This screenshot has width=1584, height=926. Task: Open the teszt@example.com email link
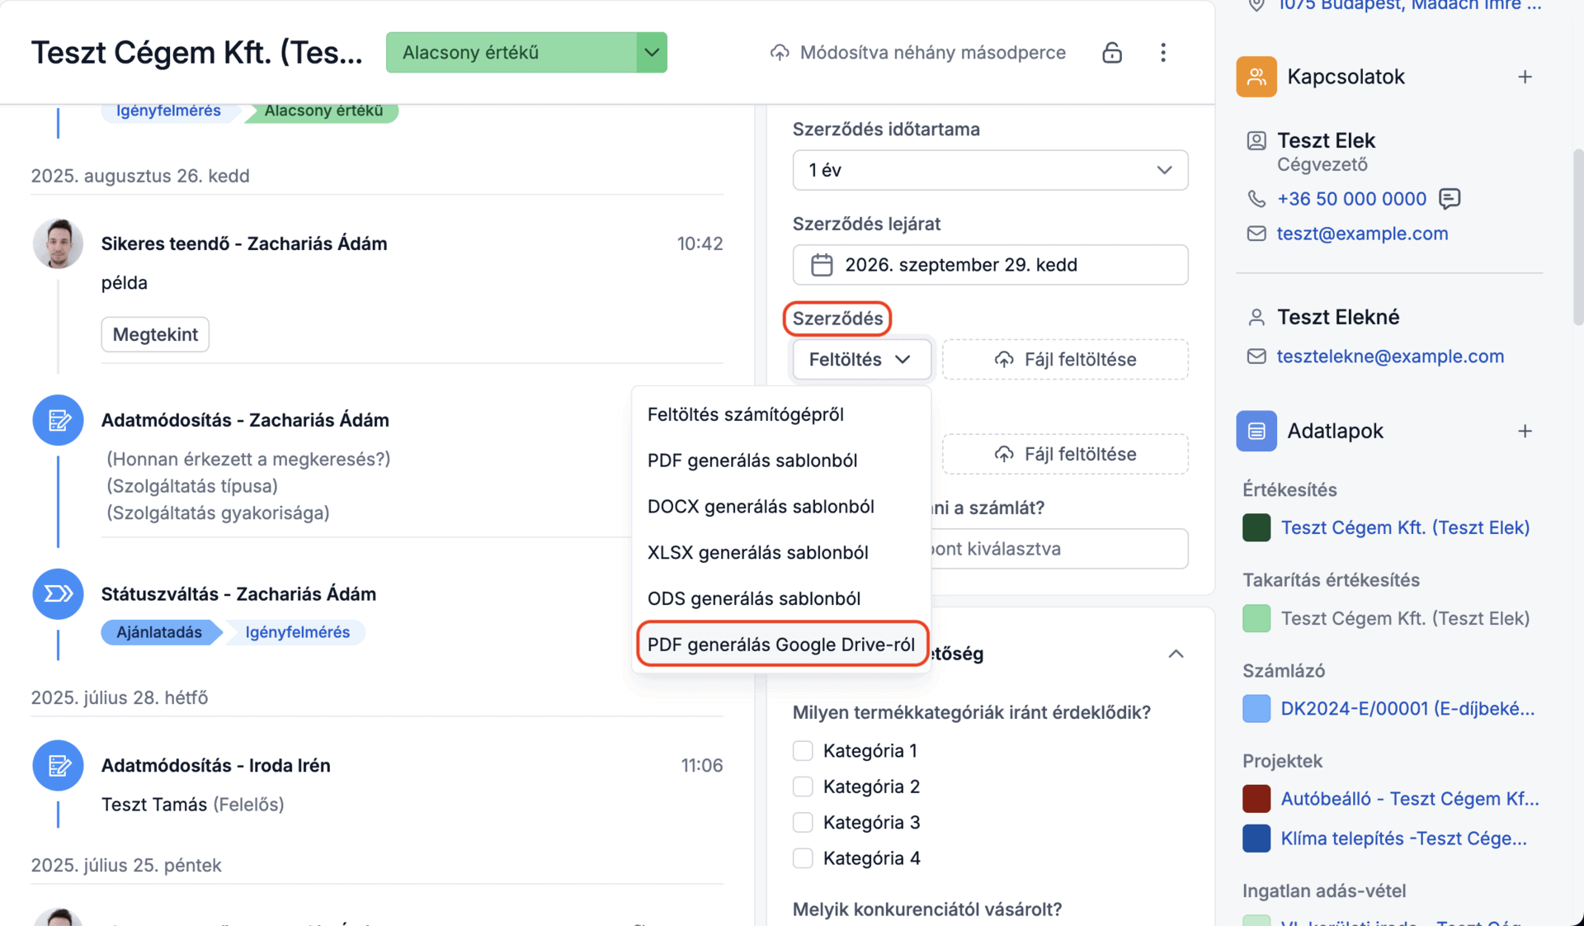tap(1362, 234)
